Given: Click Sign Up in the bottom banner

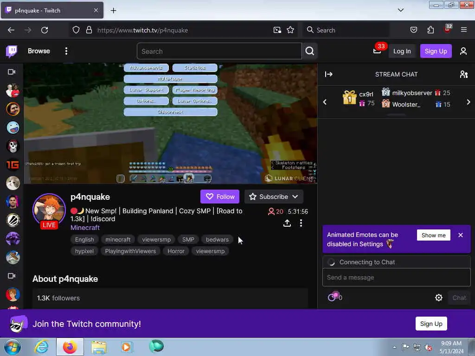Looking at the screenshot, I should (x=431, y=324).
